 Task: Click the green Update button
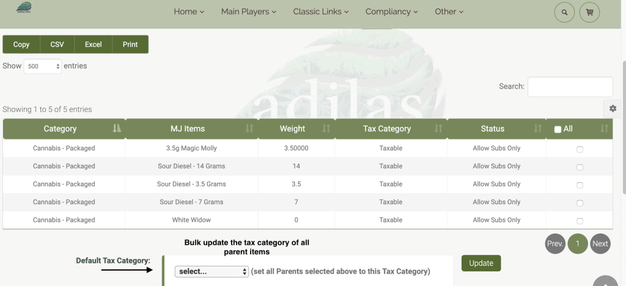481,263
